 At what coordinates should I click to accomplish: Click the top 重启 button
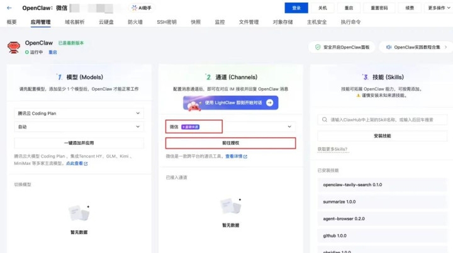(349, 8)
